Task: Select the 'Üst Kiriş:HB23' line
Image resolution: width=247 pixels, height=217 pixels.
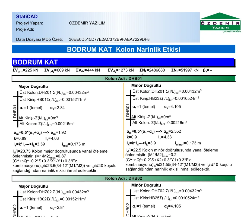Action: pos(166,99)
